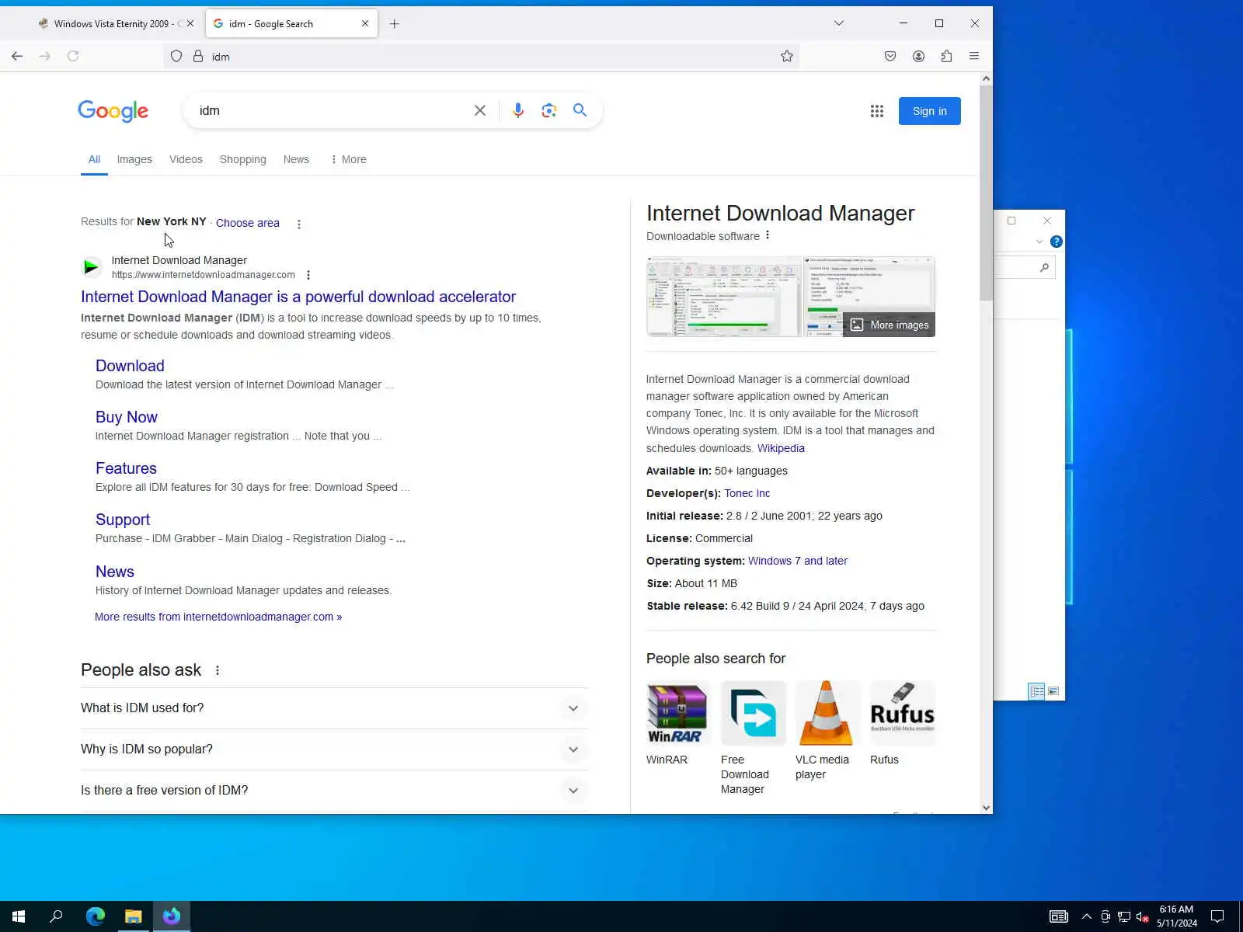Image resolution: width=1243 pixels, height=932 pixels.
Task: Select the All results tab
Action: (x=94, y=159)
